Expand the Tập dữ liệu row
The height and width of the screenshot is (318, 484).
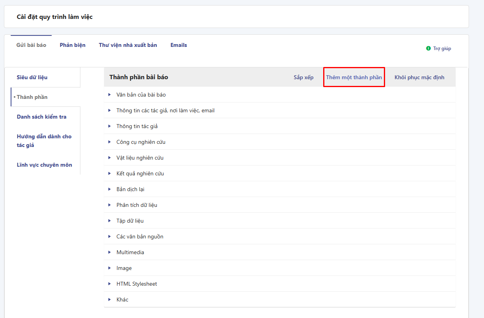coord(110,221)
